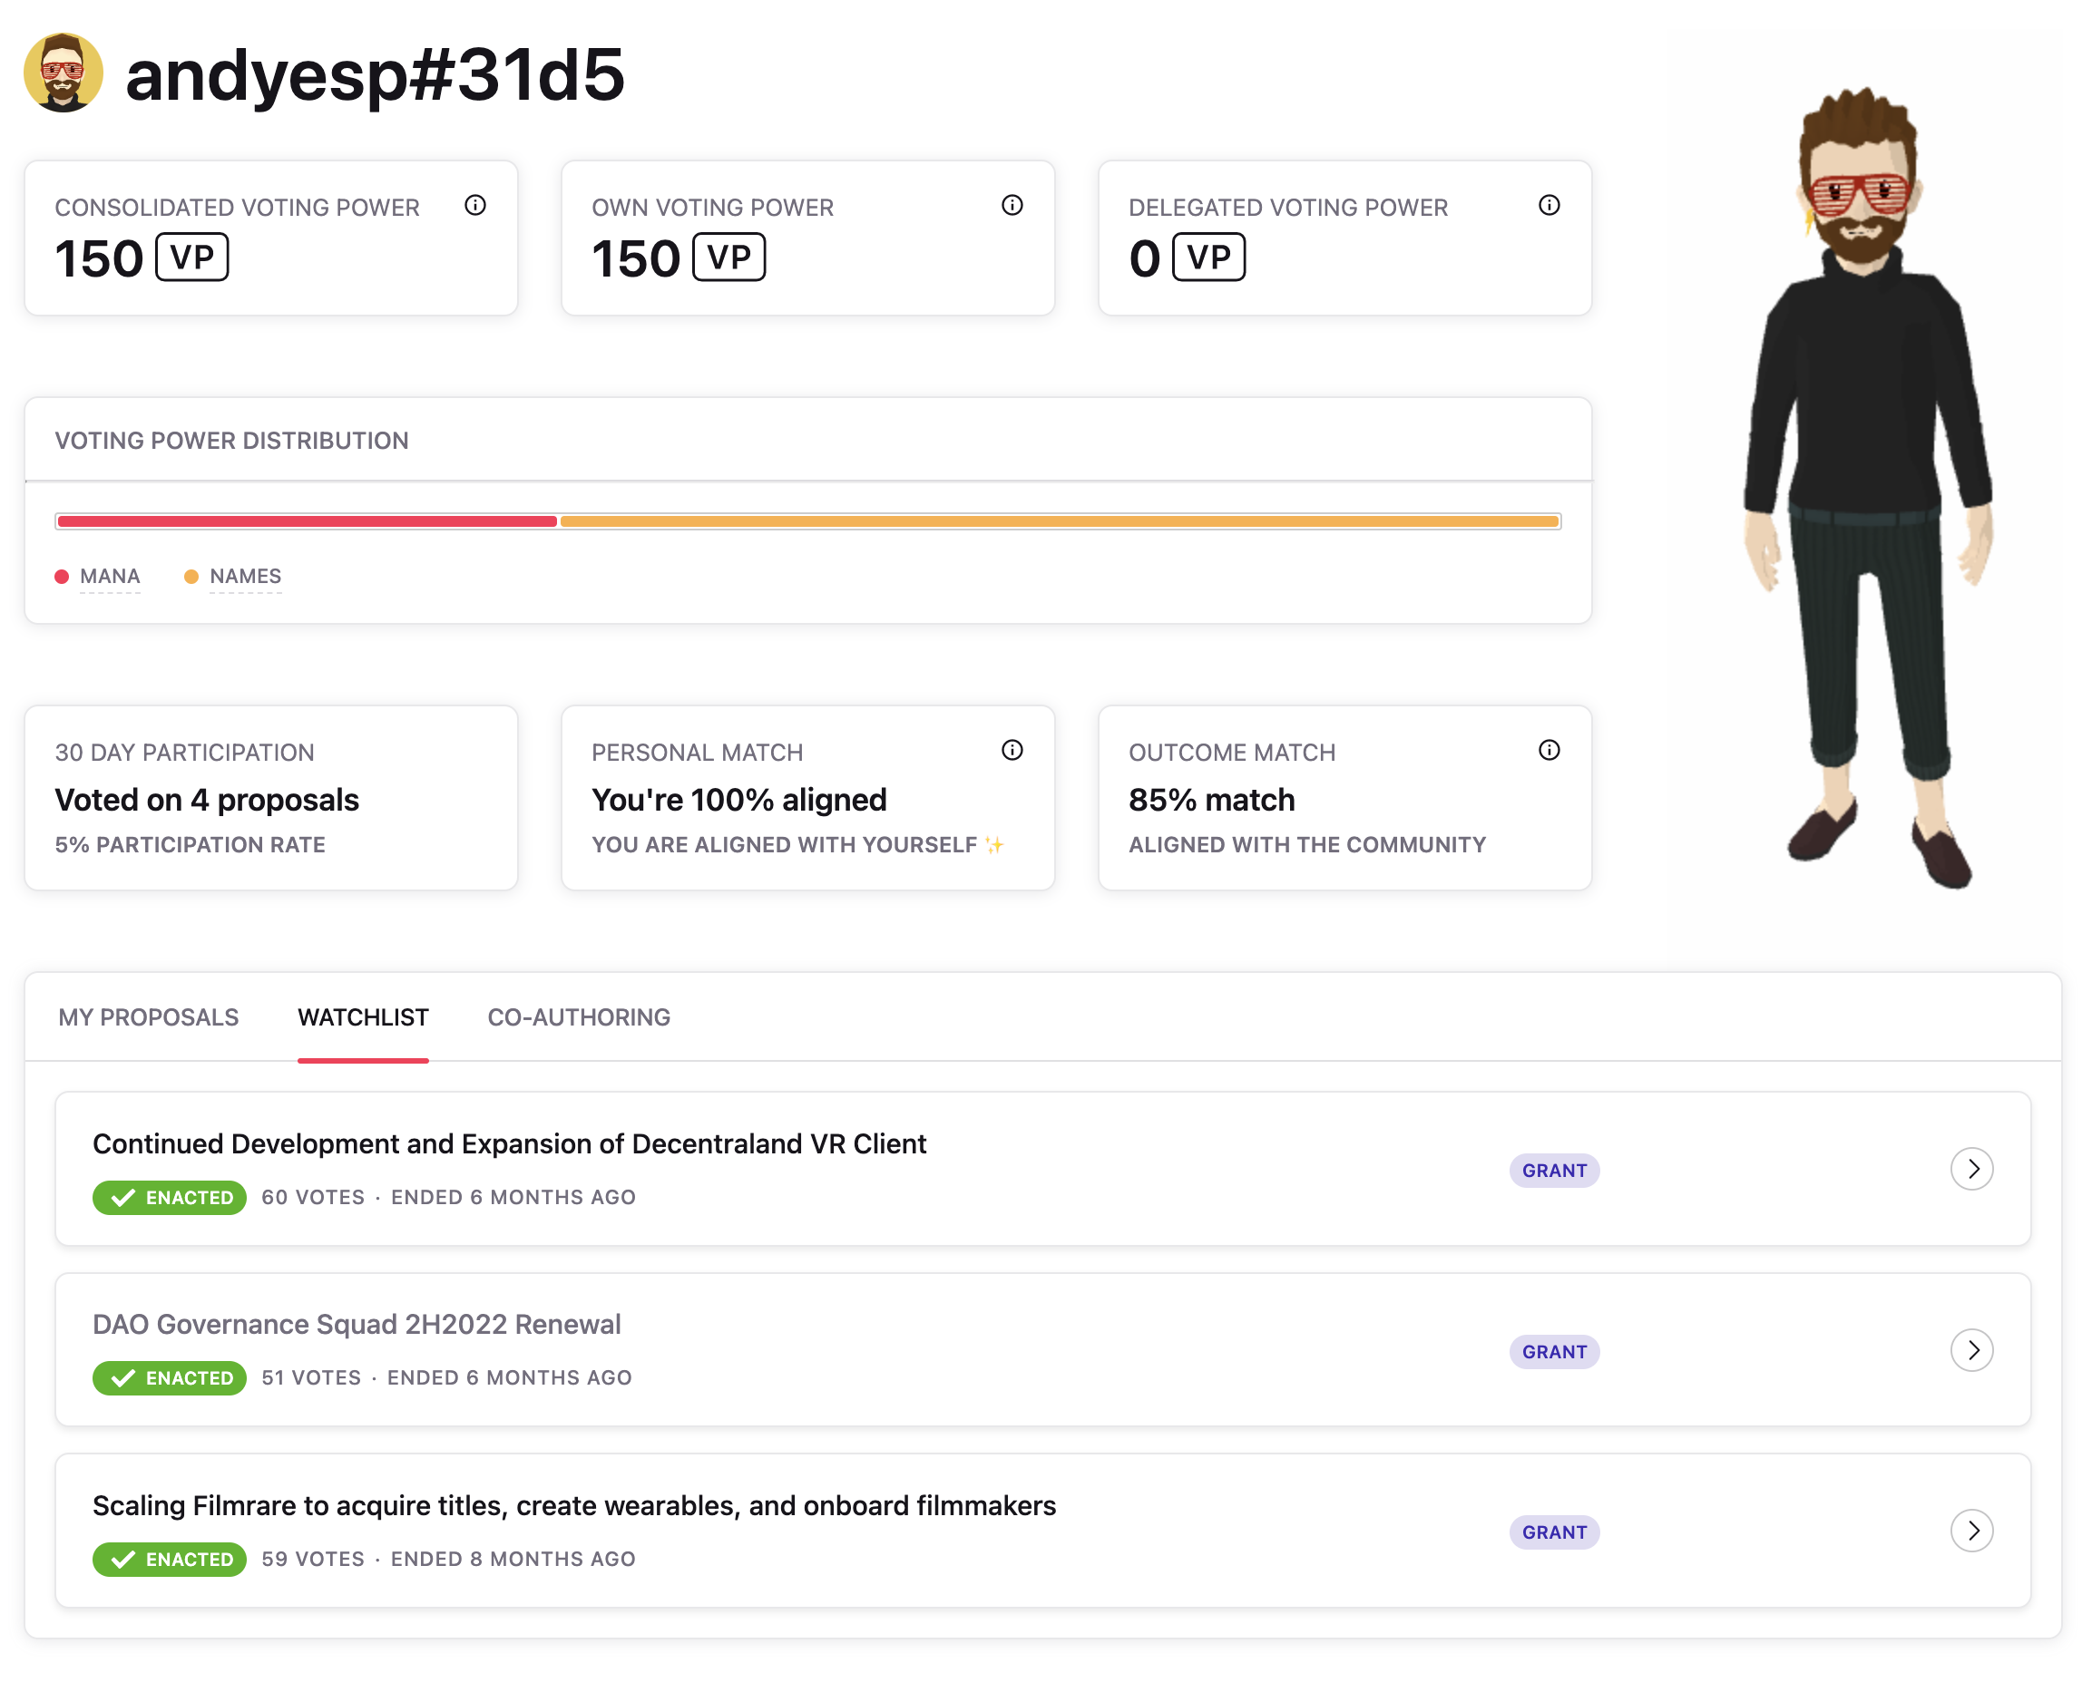Viewport: 2092px width, 1692px height.
Task: Switch to the MY PROPOSALS tab
Action: point(147,1016)
